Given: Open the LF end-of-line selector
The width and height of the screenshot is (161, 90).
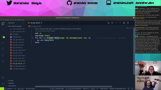Looking at the screenshot, I should [97, 88].
